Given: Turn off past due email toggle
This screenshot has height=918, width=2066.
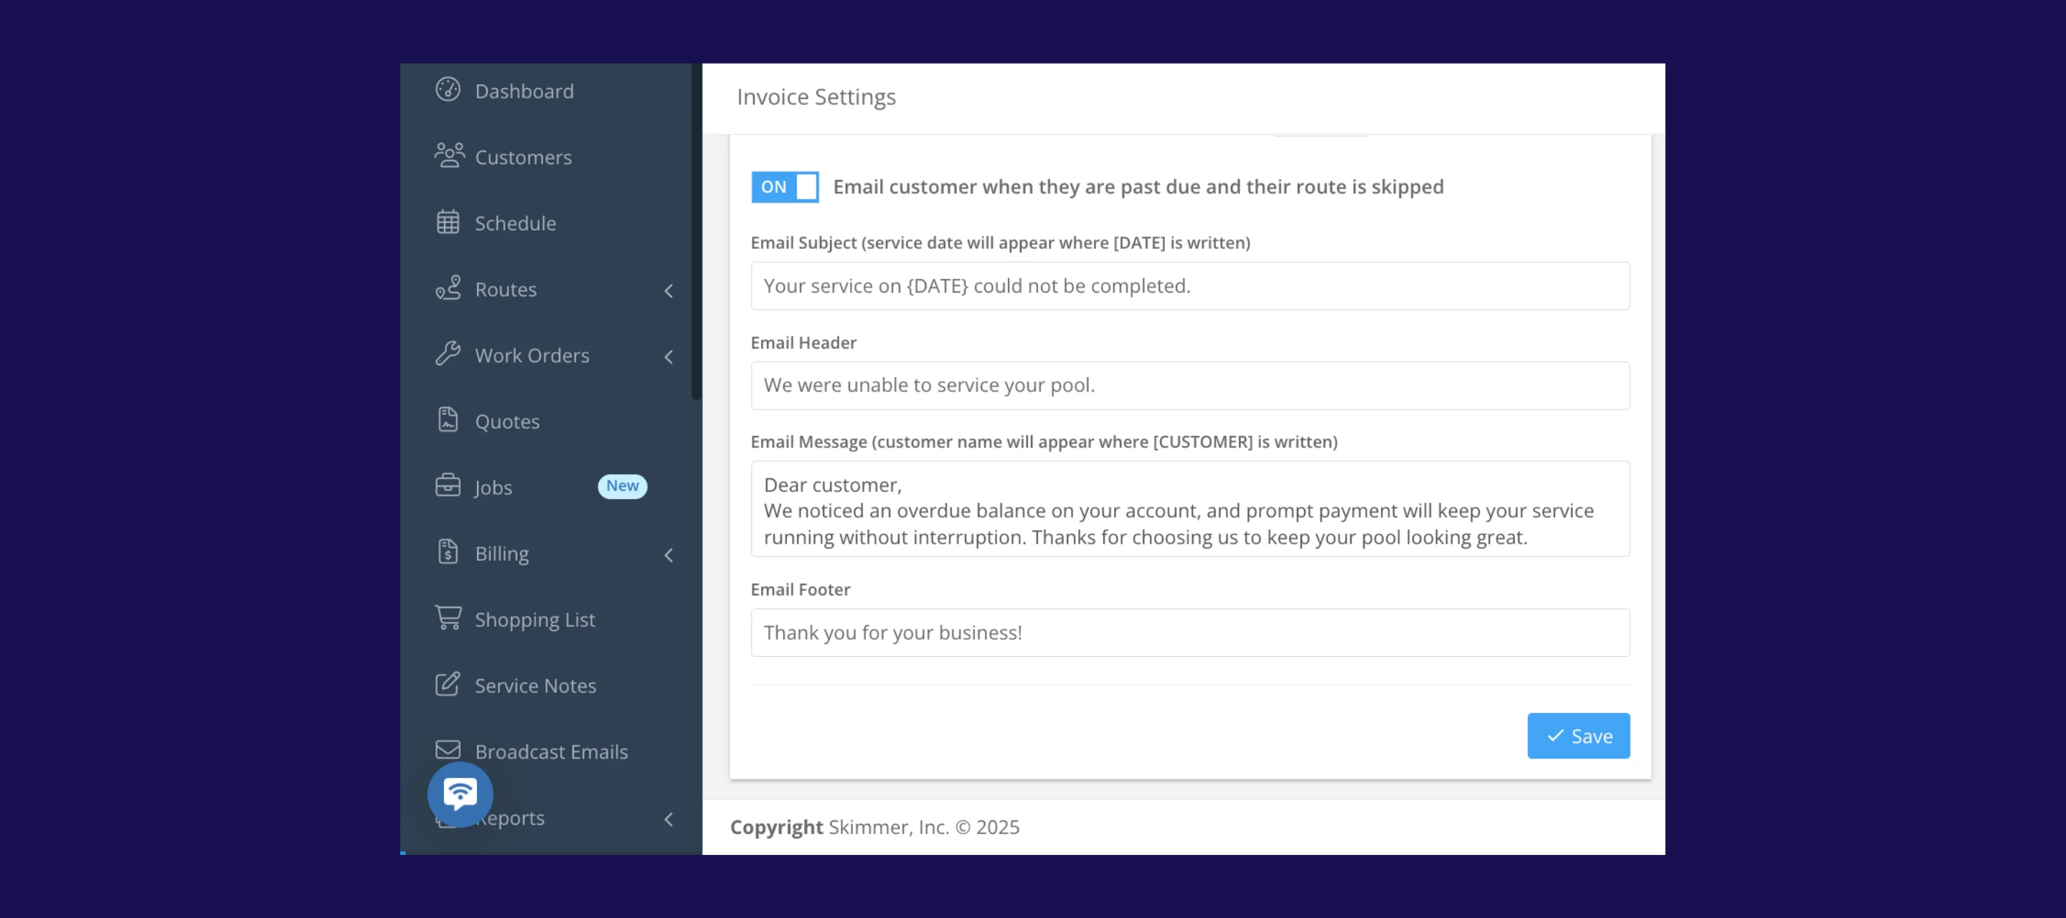Looking at the screenshot, I should point(784,186).
